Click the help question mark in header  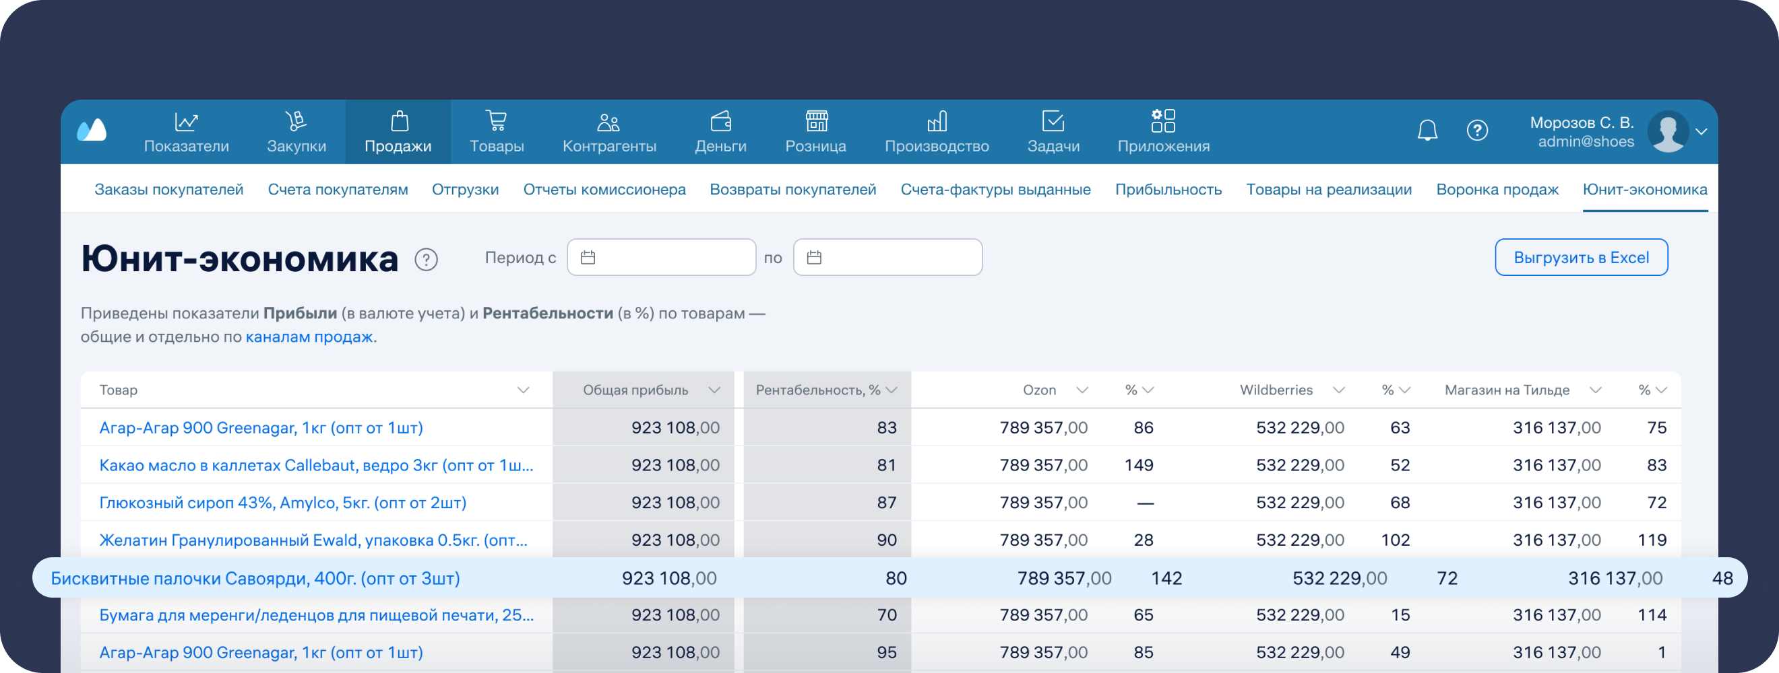pyautogui.click(x=1476, y=131)
